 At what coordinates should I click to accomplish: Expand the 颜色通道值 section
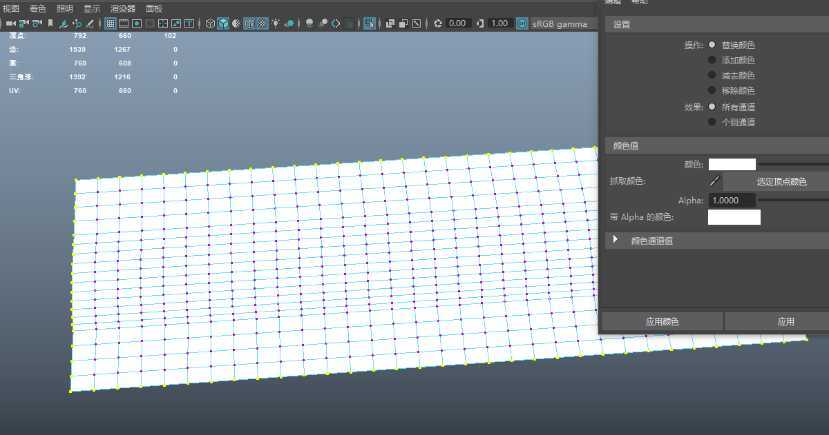point(716,240)
